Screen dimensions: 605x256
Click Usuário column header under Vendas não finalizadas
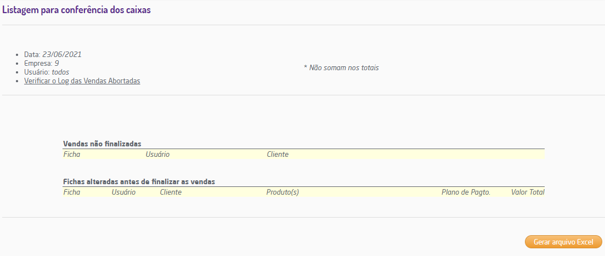click(157, 154)
